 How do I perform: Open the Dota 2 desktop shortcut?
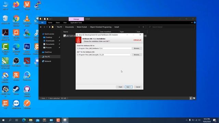click(27, 62)
